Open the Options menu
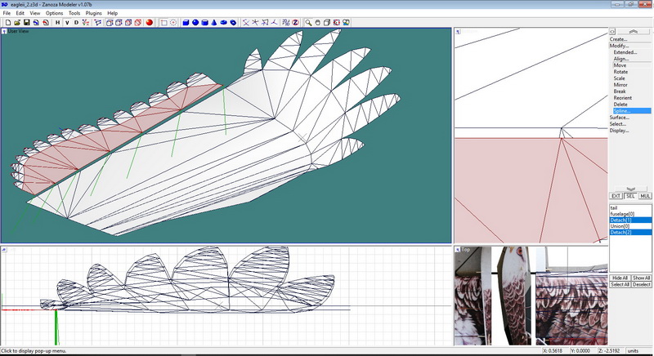Image resolution: width=654 pixels, height=356 pixels. (54, 13)
